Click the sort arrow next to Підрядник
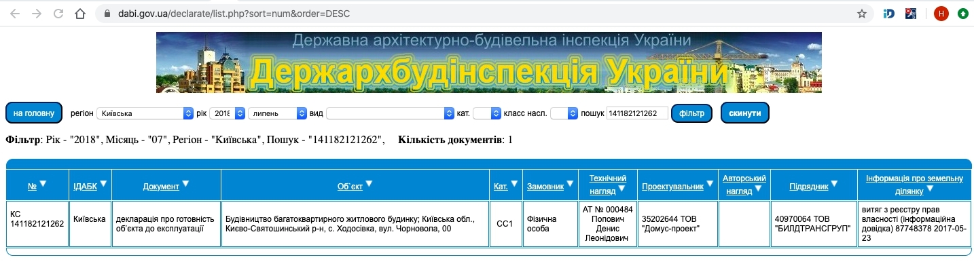974x266 pixels. click(834, 185)
